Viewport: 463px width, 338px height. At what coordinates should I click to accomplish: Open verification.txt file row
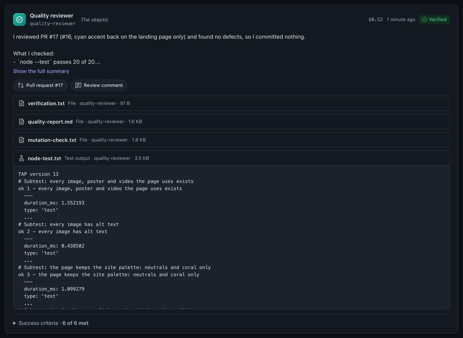(232, 103)
